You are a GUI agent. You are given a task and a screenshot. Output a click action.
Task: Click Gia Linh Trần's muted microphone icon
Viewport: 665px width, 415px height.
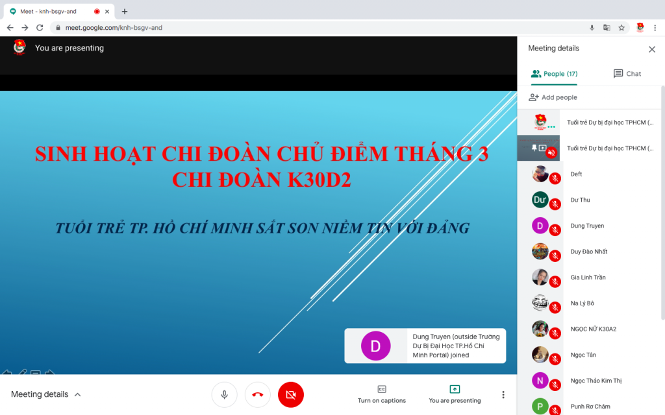point(555,282)
